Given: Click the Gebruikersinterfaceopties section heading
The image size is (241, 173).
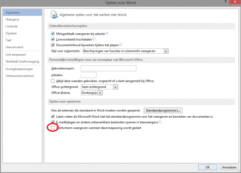Looking at the screenshot, I should [x=68, y=26].
